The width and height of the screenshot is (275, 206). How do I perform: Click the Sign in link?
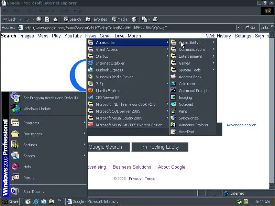(262, 36)
